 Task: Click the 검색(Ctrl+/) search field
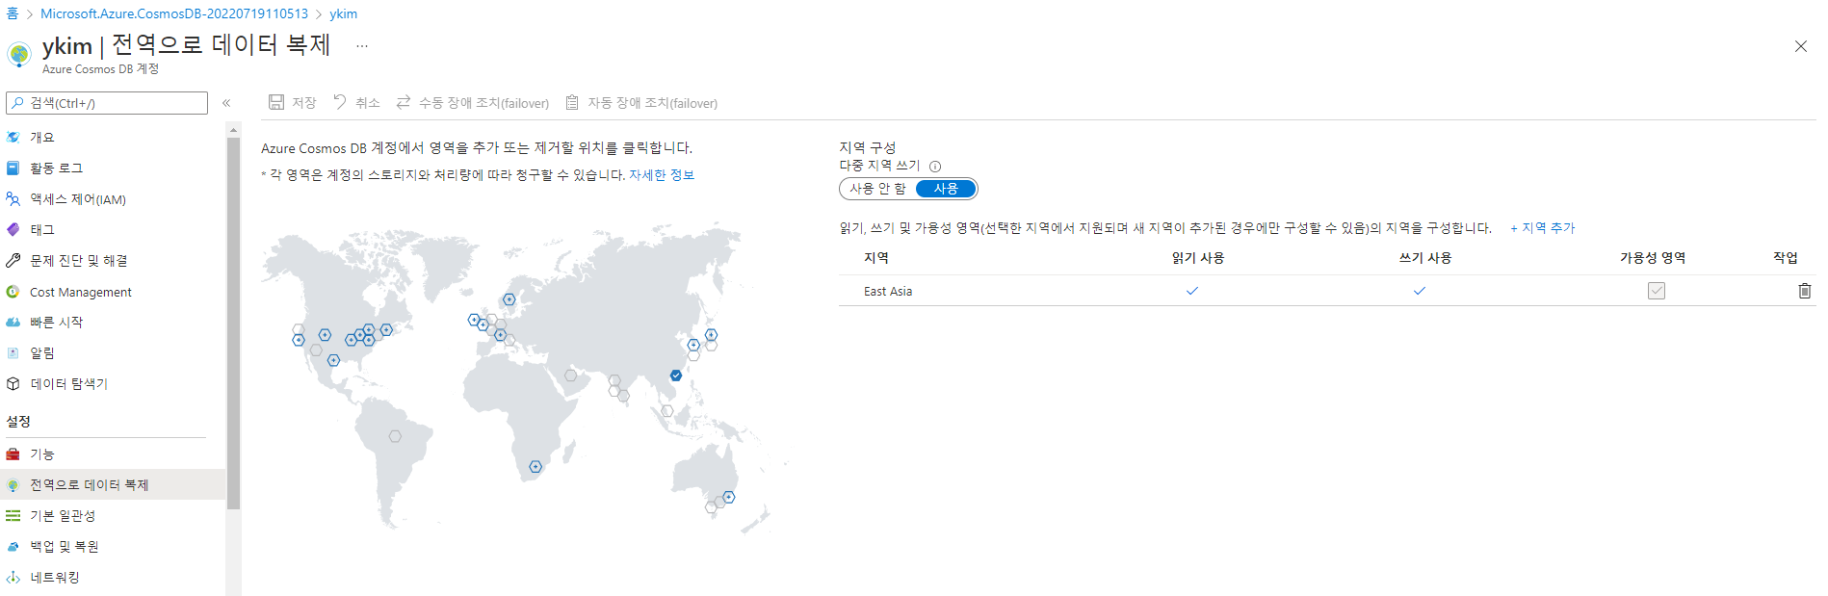point(107,103)
